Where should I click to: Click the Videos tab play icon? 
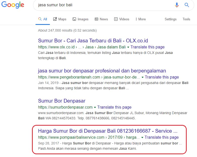tap(116, 19)
